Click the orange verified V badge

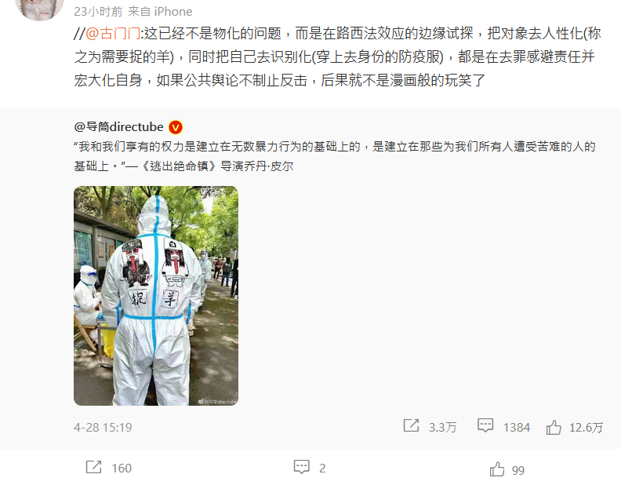point(176,128)
